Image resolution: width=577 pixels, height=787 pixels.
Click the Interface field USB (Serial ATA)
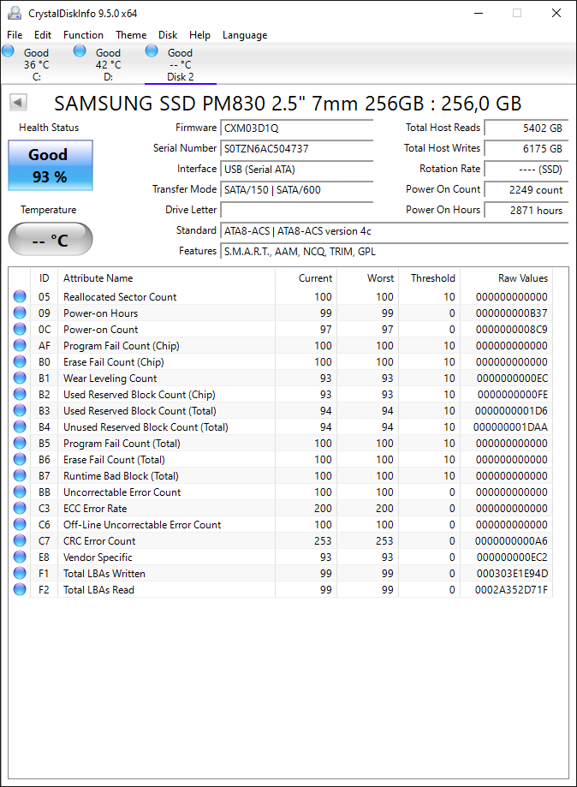[x=296, y=170]
